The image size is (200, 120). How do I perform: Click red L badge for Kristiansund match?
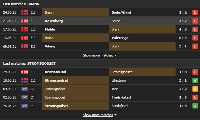click(195, 72)
